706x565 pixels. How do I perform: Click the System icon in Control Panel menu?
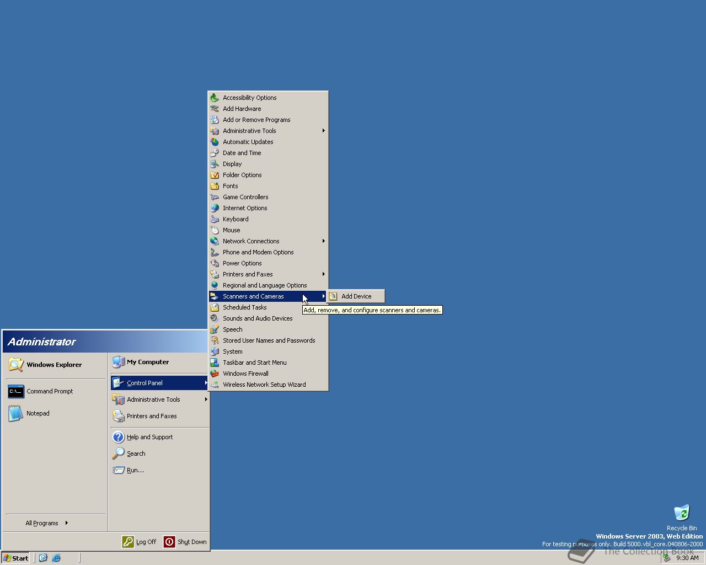click(x=215, y=351)
